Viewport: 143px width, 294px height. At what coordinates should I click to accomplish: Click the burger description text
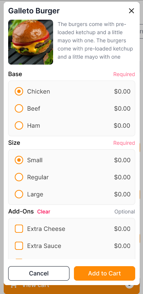pyautogui.click(x=95, y=40)
